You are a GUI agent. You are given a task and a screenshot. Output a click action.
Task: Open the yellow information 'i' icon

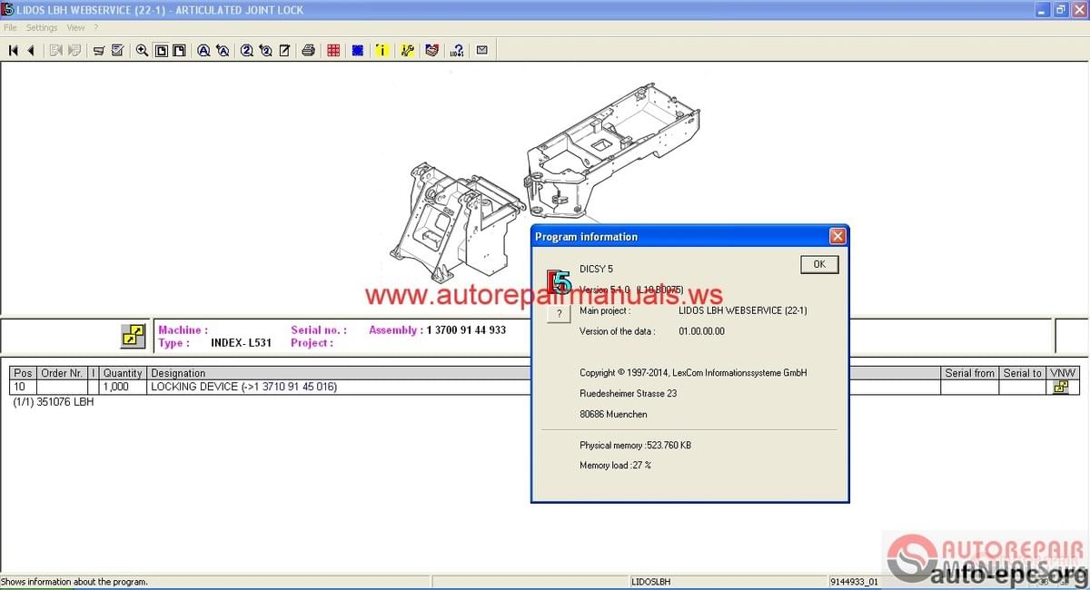click(x=382, y=51)
